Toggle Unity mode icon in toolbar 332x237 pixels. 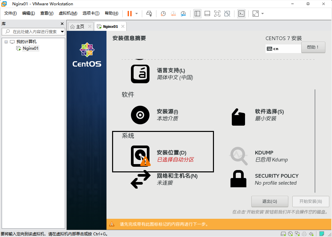pos(227,14)
